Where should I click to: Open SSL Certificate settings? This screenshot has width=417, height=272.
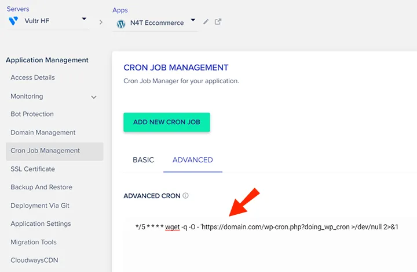(x=32, y=169)
